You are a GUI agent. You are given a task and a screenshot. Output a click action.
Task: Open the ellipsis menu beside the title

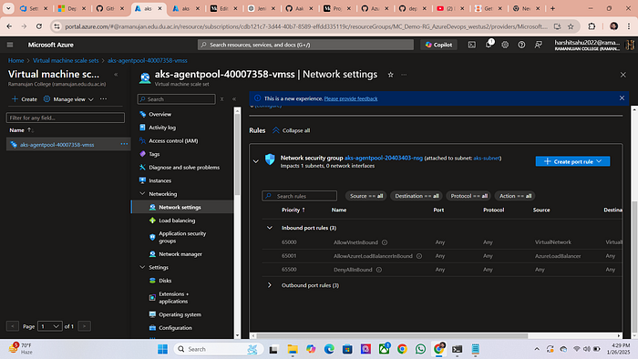pyautogui.click(x=404, y=75)
